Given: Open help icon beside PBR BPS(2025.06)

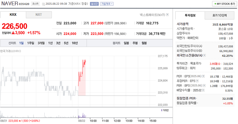Looking at the screenshot, I should (x=204, y=86).
